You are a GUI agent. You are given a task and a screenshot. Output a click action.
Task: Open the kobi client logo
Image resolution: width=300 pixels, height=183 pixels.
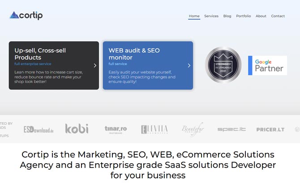click(77, 129)
